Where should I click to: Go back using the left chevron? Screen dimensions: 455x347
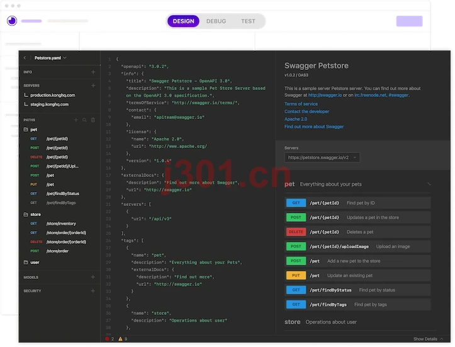25,58
